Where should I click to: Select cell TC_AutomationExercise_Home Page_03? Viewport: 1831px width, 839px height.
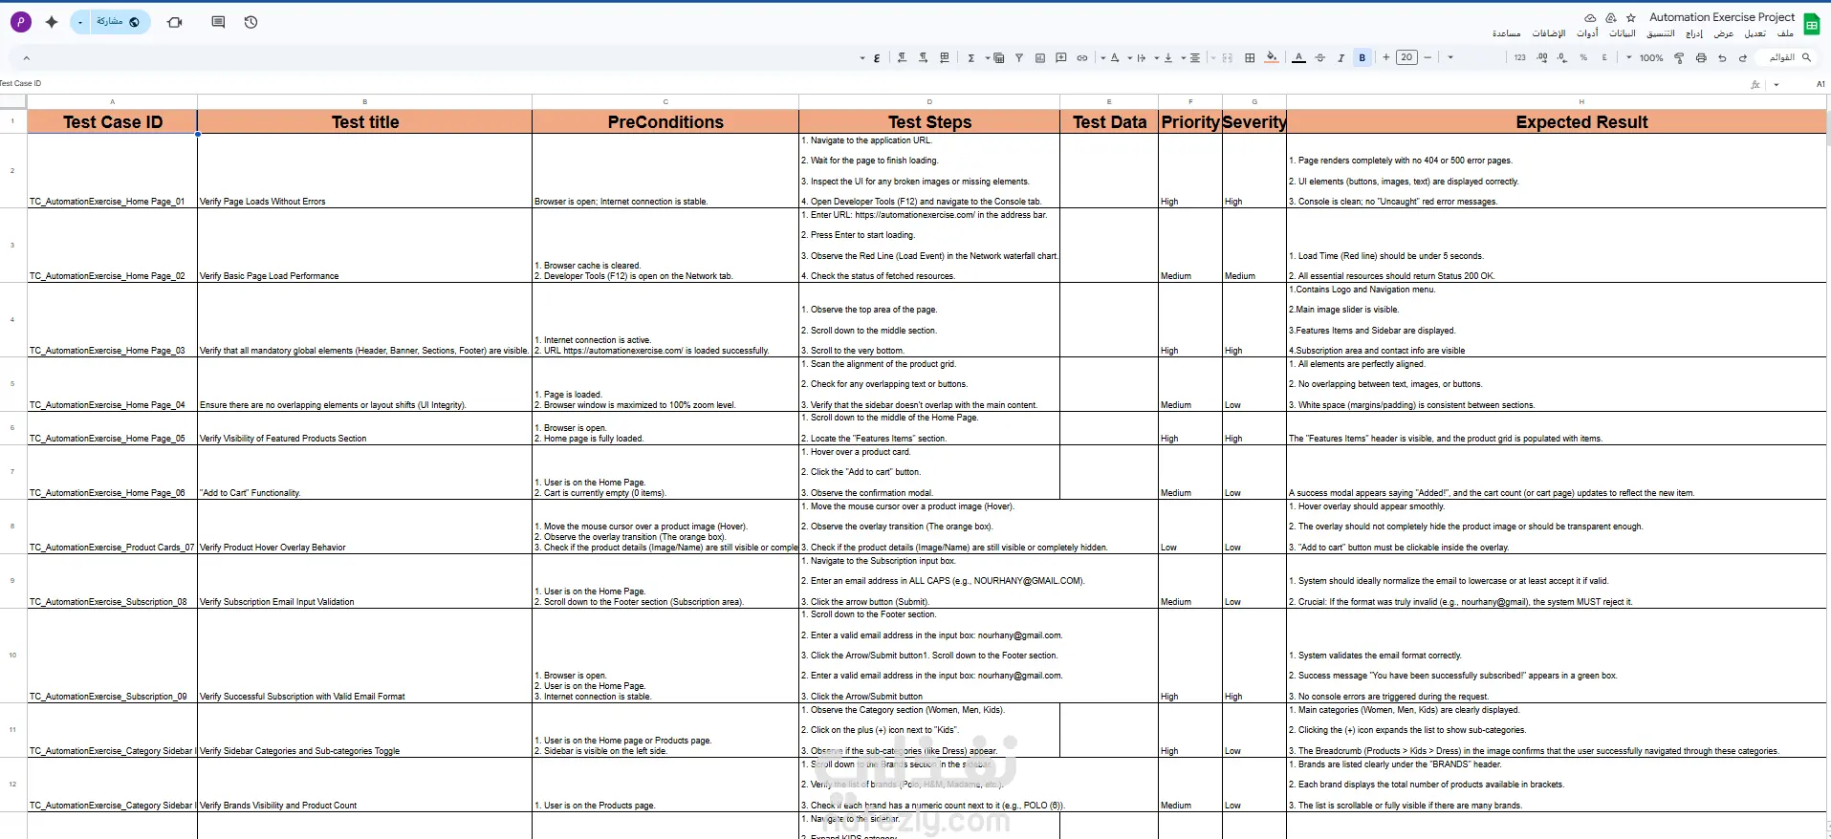tap(112, 320)
